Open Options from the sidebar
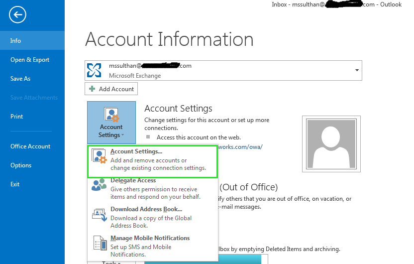The height and width of the screenshot is (264, 414). (32, 165)
